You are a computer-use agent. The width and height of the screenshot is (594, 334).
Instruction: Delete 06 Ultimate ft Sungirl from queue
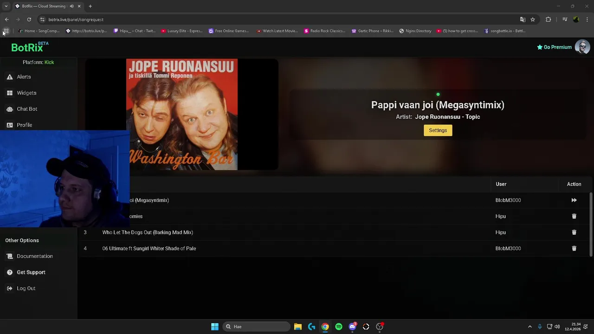click(x=574, y=249)
